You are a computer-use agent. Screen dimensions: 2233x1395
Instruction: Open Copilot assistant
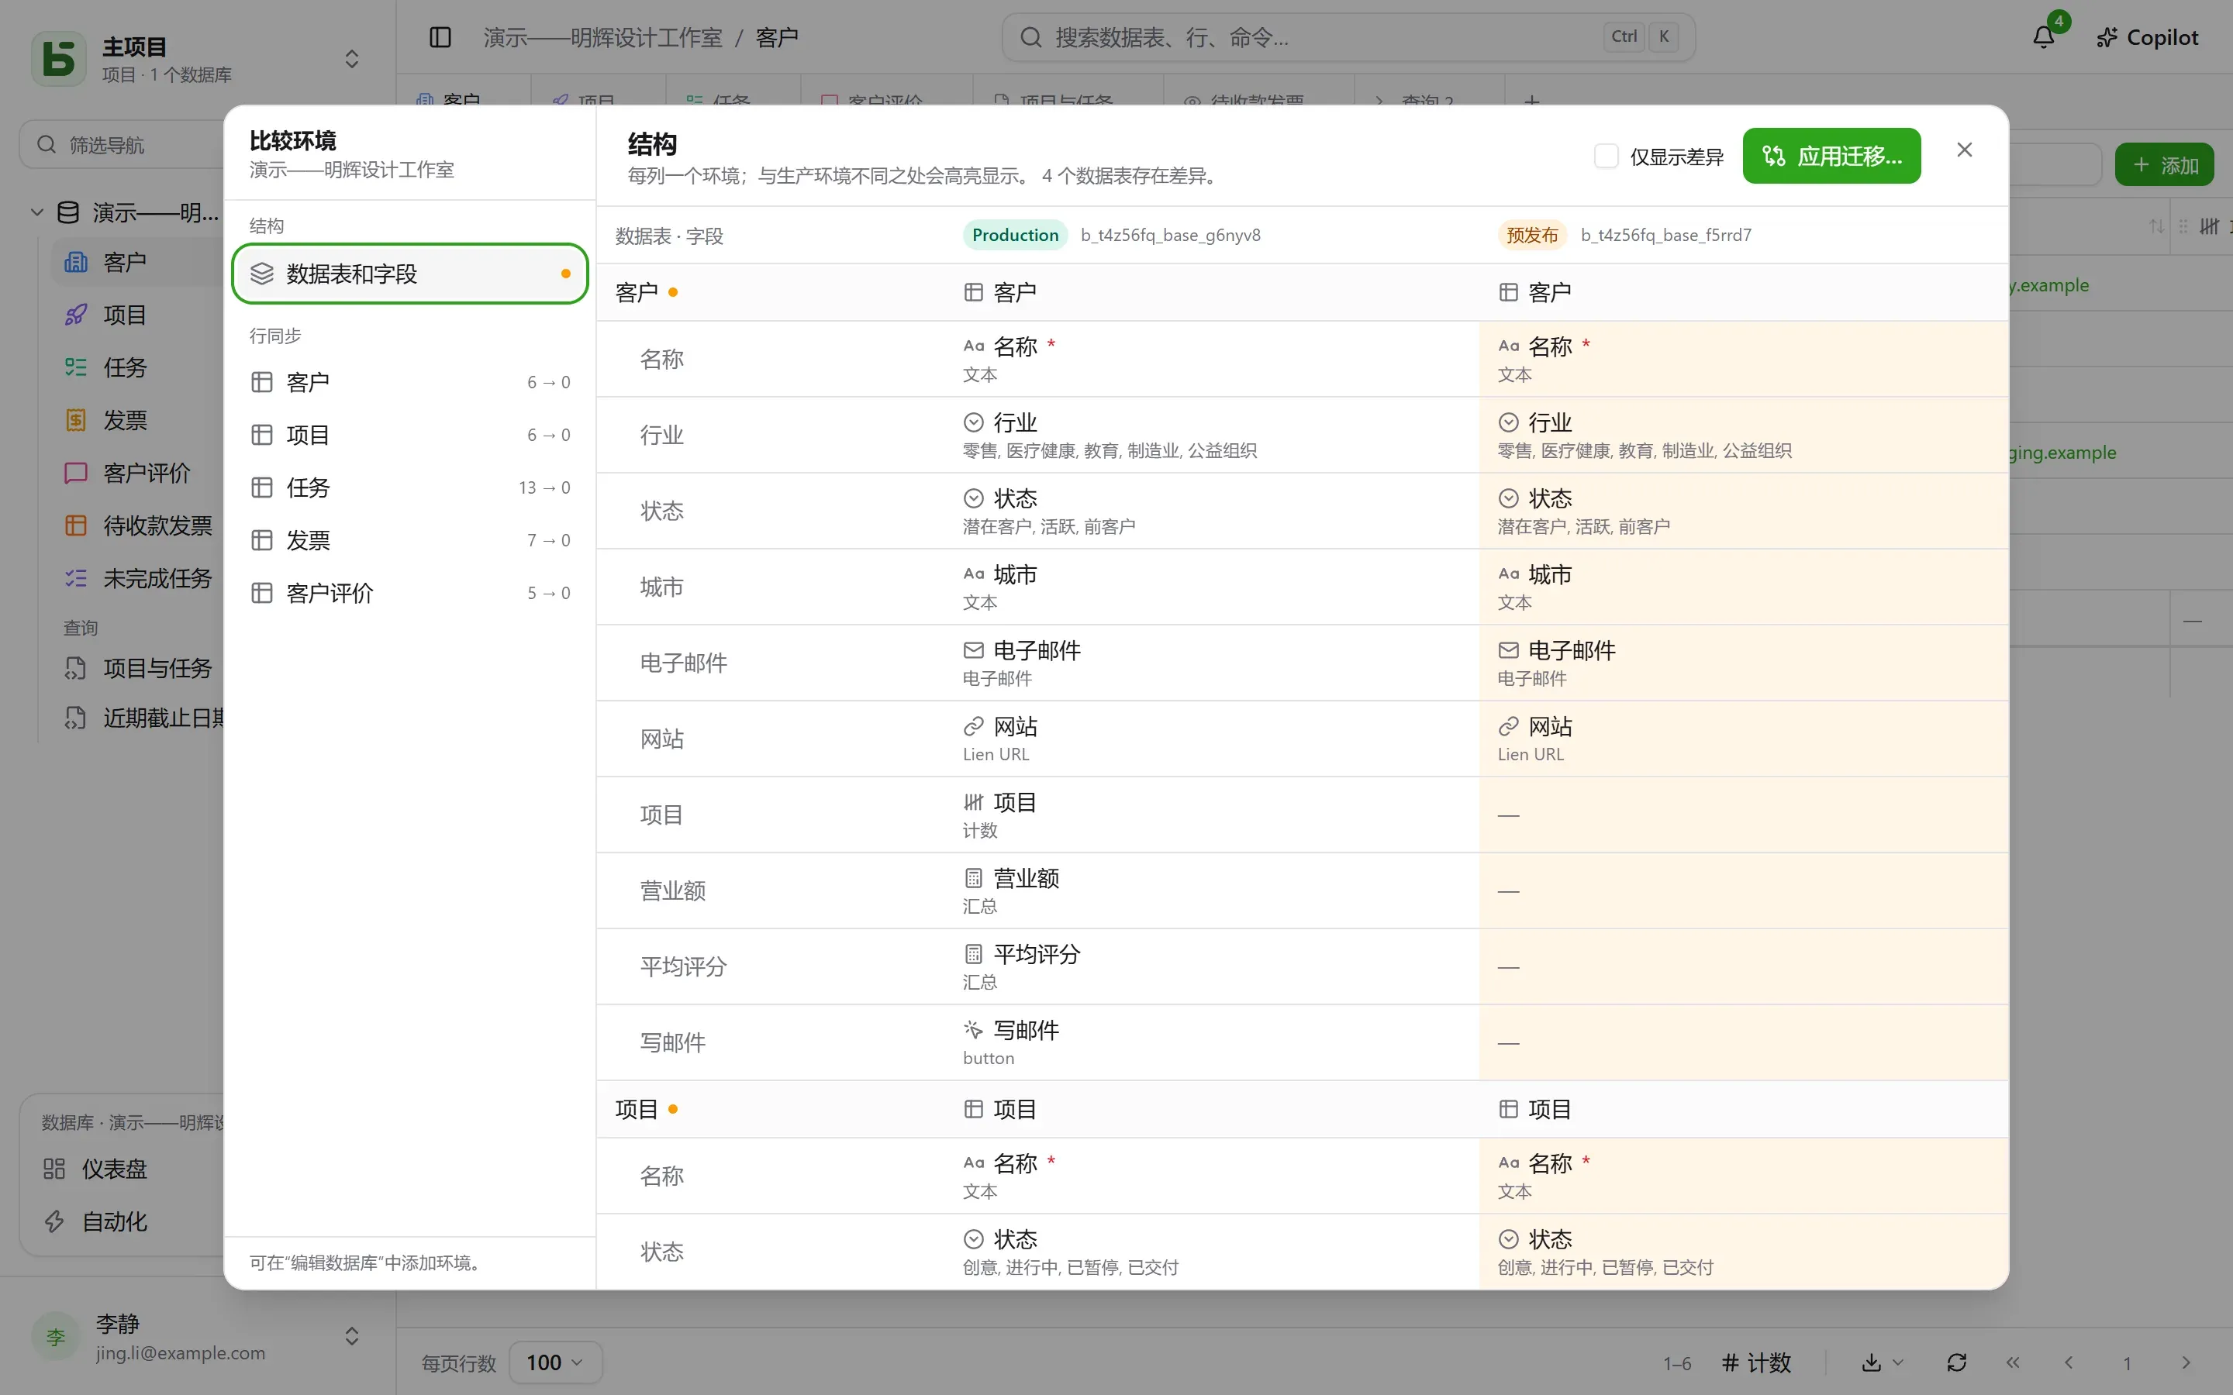coord(2147,37)
